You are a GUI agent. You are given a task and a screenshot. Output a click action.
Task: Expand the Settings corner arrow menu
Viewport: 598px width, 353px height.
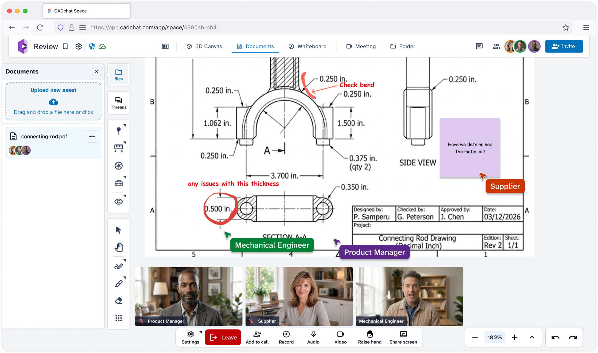point(201,332)
